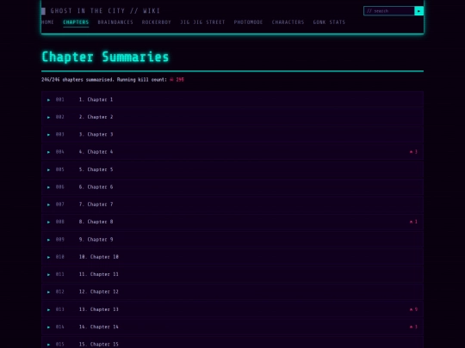Click the Ghost in the City Wiki title
The width and height of the screenshot is (465, 348).
pos(105,11)
